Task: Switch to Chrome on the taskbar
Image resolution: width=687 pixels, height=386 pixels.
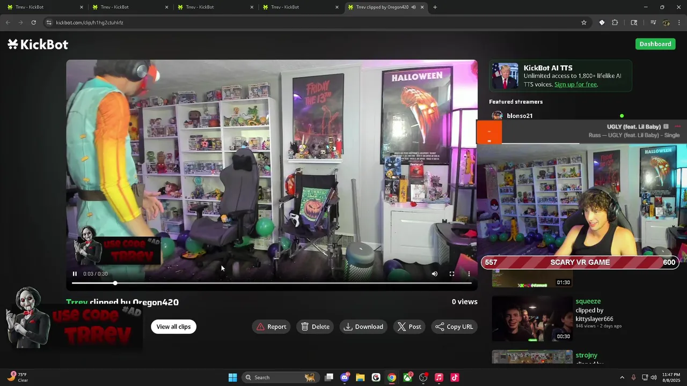Action: (392, 377)
